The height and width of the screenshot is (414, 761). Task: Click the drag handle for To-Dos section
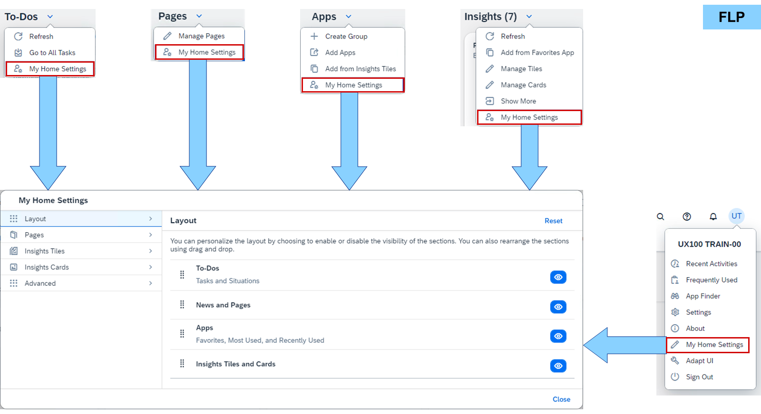click(182, 274)
